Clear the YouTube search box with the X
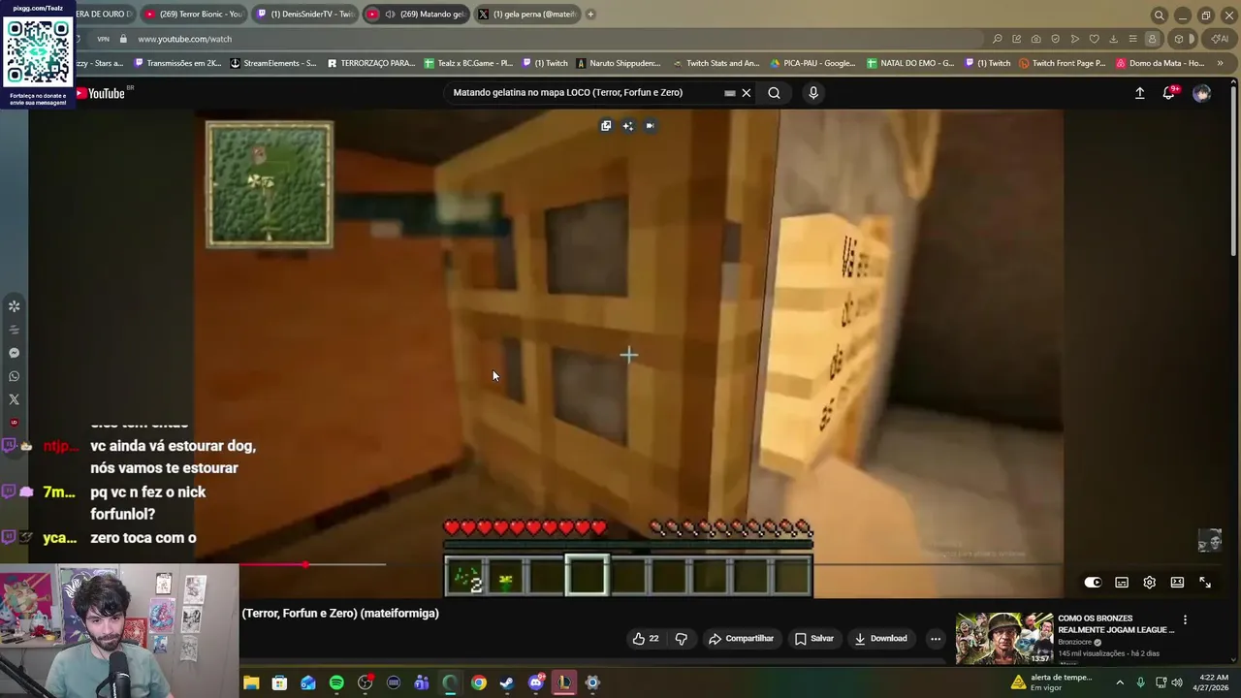 (x=747, y=93)
